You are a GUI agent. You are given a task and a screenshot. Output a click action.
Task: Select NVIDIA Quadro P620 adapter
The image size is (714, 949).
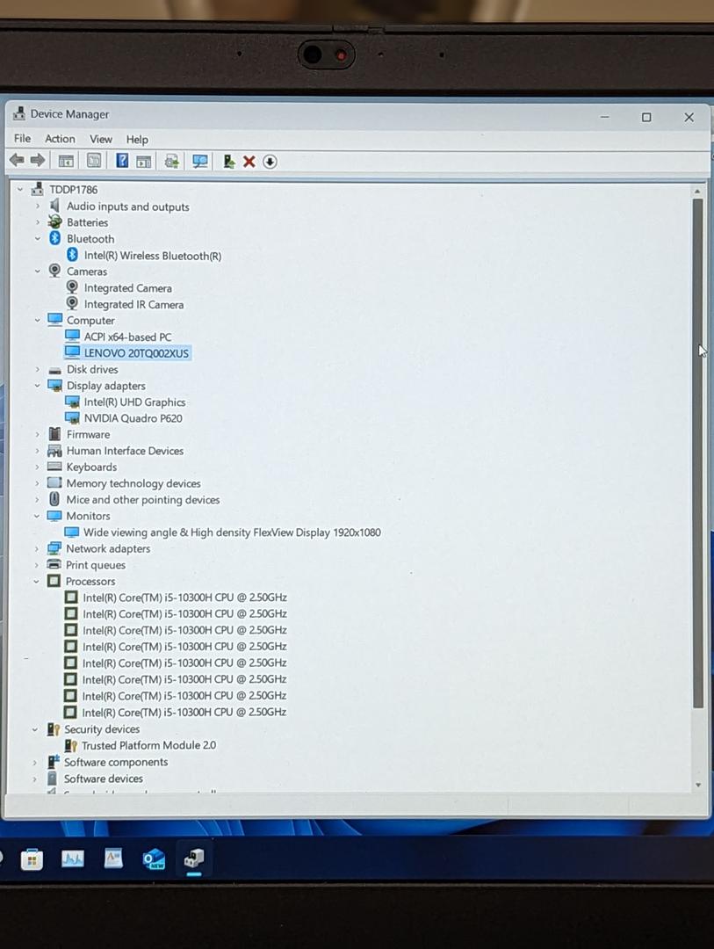[133, 418]
